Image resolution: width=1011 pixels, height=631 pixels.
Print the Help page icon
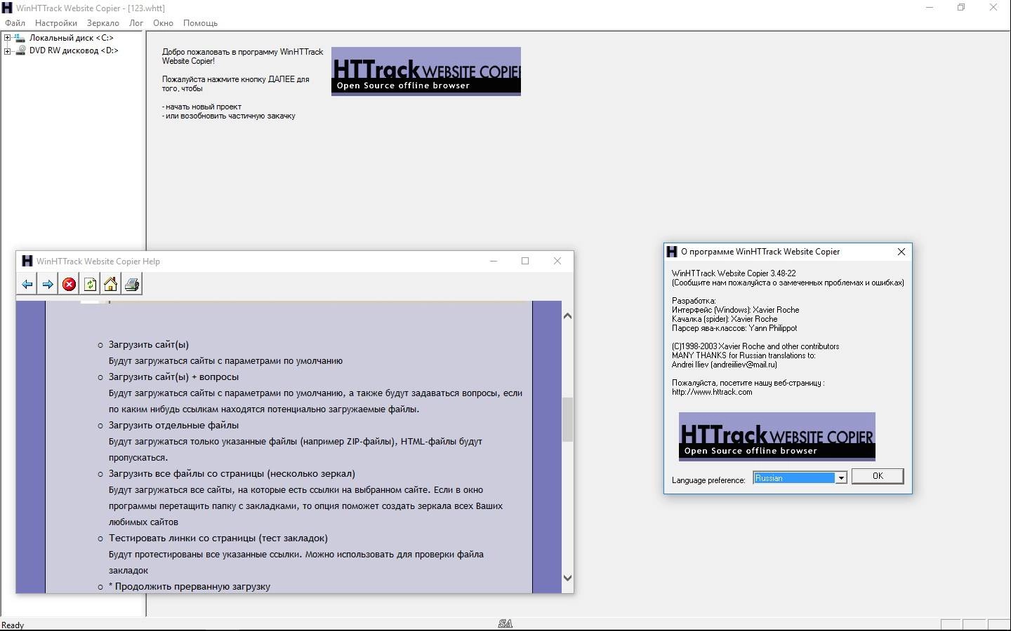click(x=132, y=284)
